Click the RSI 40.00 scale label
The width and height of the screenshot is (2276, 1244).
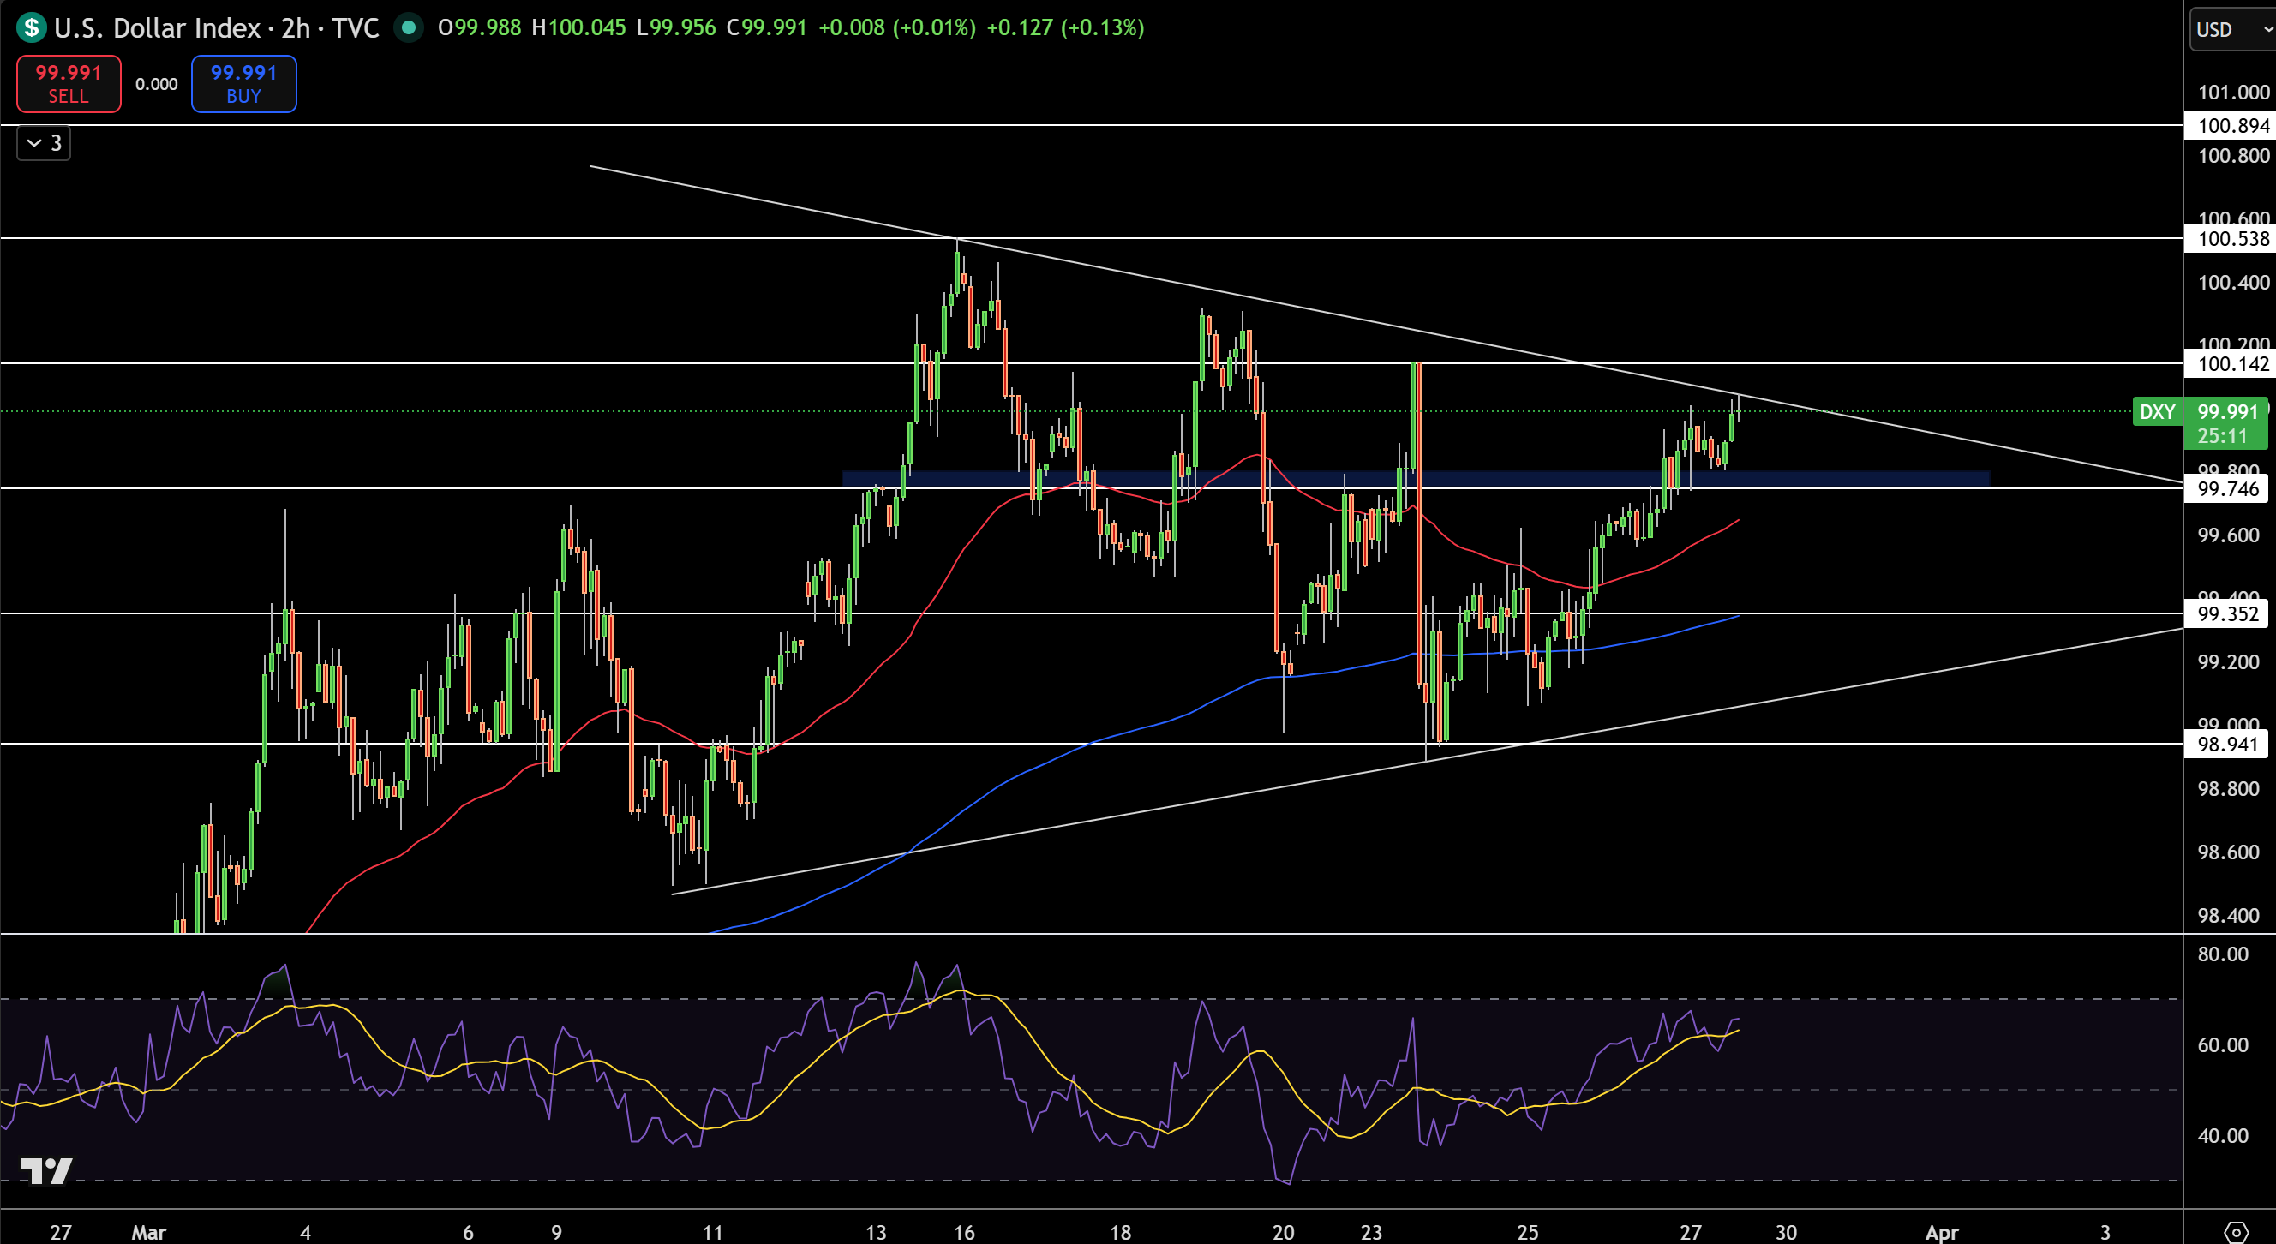point(2223,1136)
